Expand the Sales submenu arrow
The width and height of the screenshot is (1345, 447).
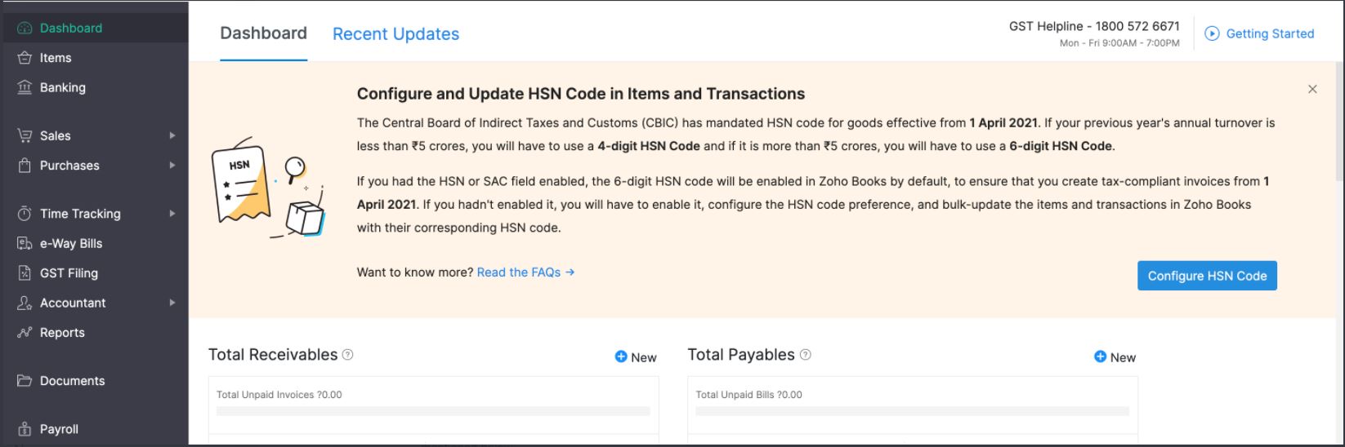(172, 135)
